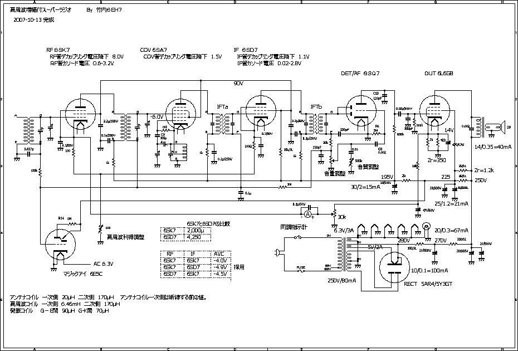
Task: Click the speaker symbol labeled SP
Action: pos(504,126)
